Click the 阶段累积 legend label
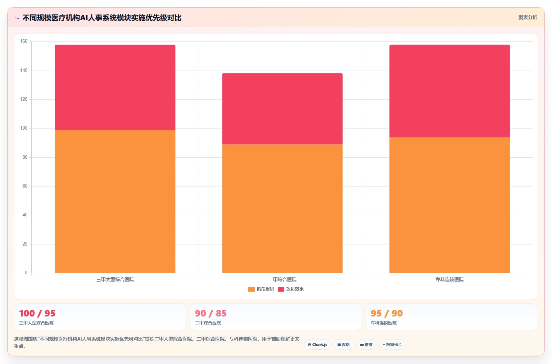The width and height of the screenshot is (552, 364). tap(265, 289)
